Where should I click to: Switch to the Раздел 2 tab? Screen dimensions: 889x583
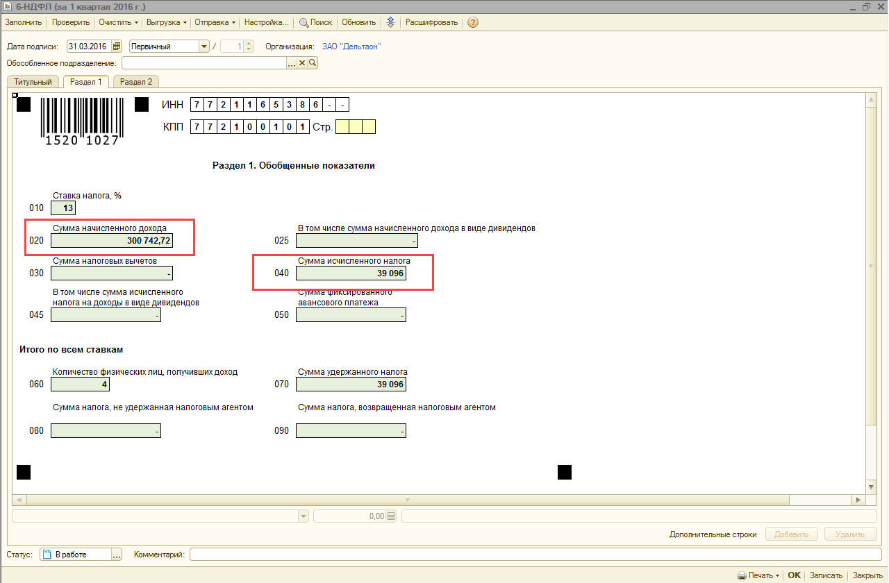[x=136, y=82]
